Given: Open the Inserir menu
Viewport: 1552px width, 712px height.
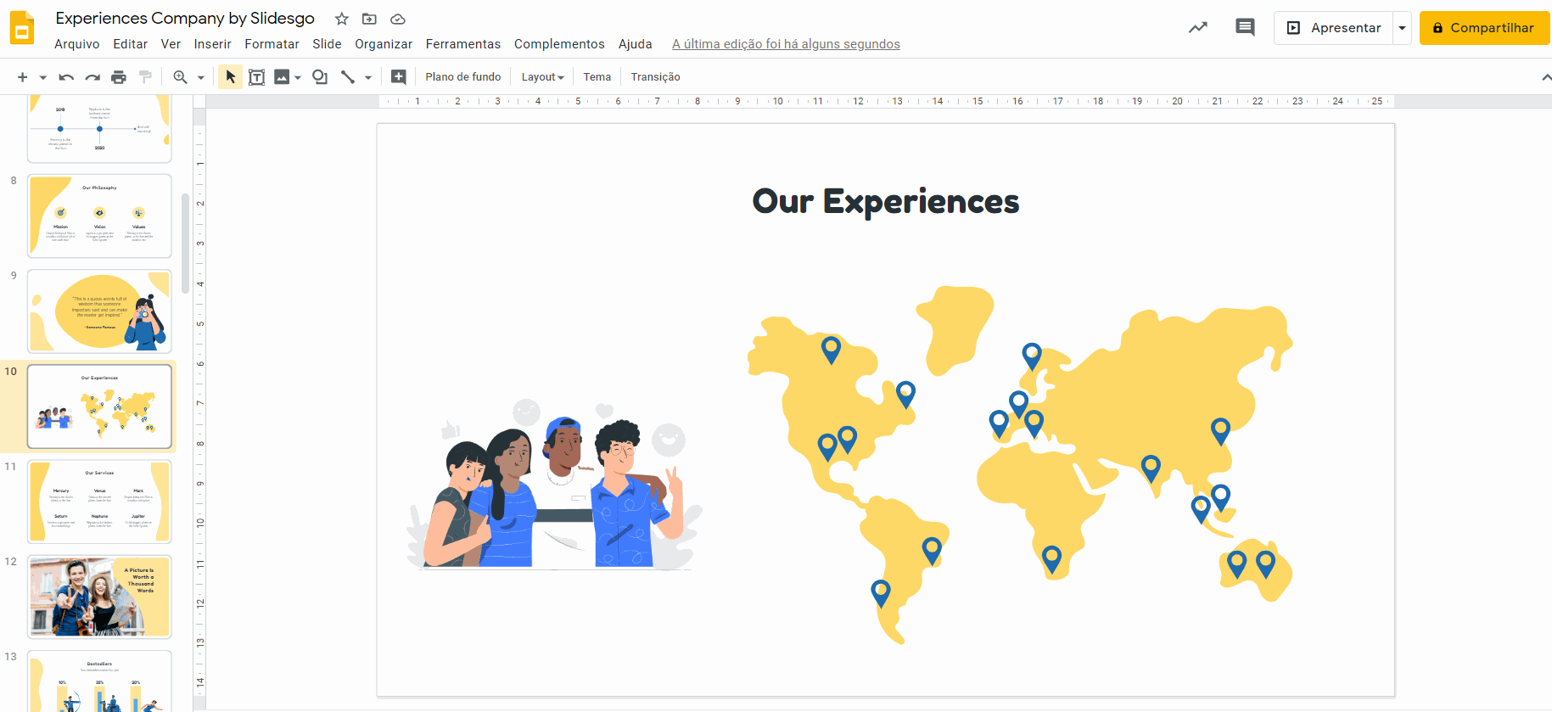Looking at the screenshot, I should point(212,44).
